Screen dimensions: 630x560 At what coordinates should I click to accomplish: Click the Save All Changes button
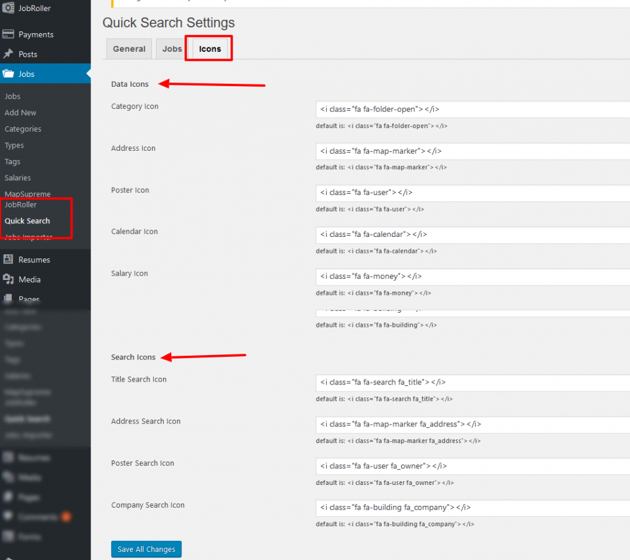pos(146,549)
